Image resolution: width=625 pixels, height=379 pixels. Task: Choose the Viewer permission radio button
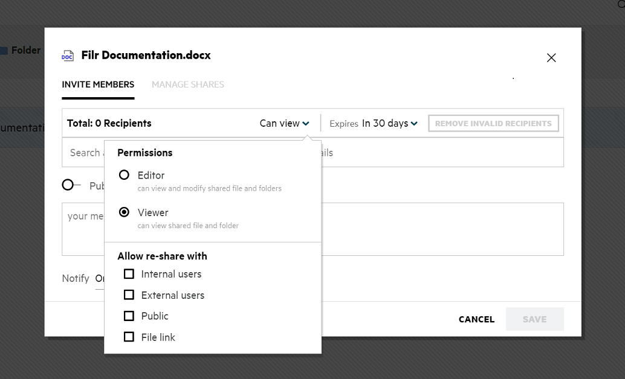point(125,212)
